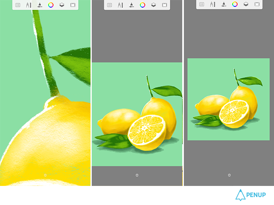
Task: Open the color wheel on the middle screen
Action: click(x=143, y=5)
